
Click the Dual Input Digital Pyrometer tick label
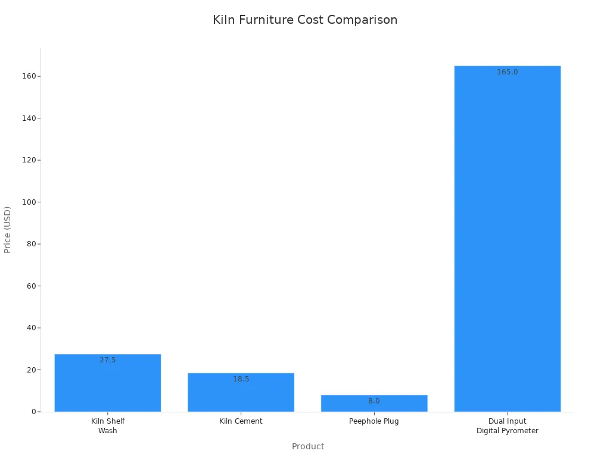508,425
